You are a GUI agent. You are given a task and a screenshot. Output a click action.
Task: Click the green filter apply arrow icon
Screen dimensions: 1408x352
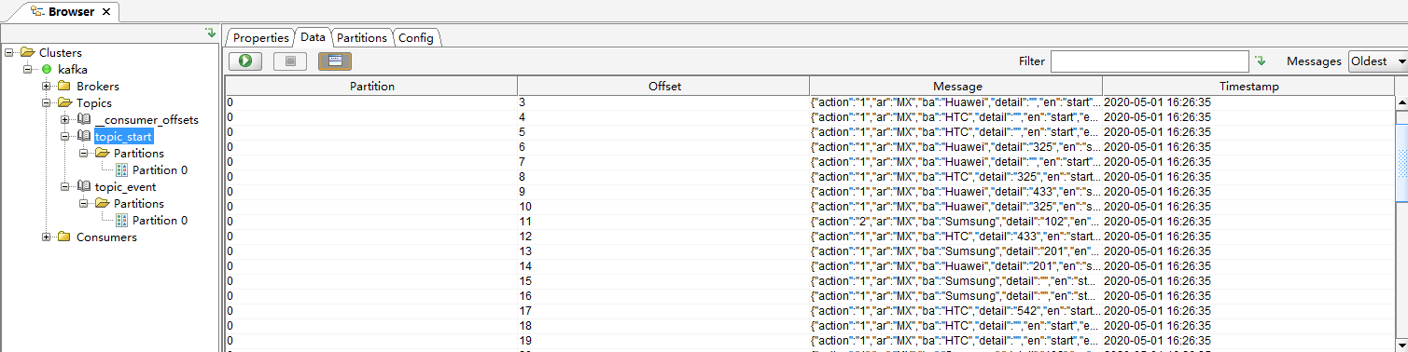[1261, 61]
